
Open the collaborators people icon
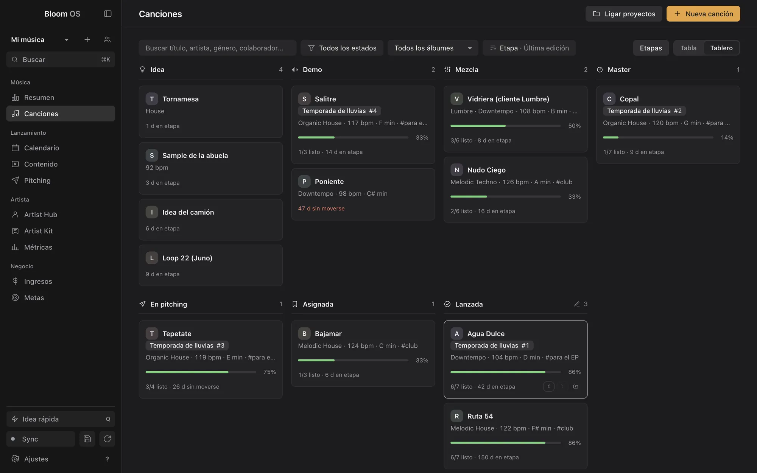coord(107,39)
